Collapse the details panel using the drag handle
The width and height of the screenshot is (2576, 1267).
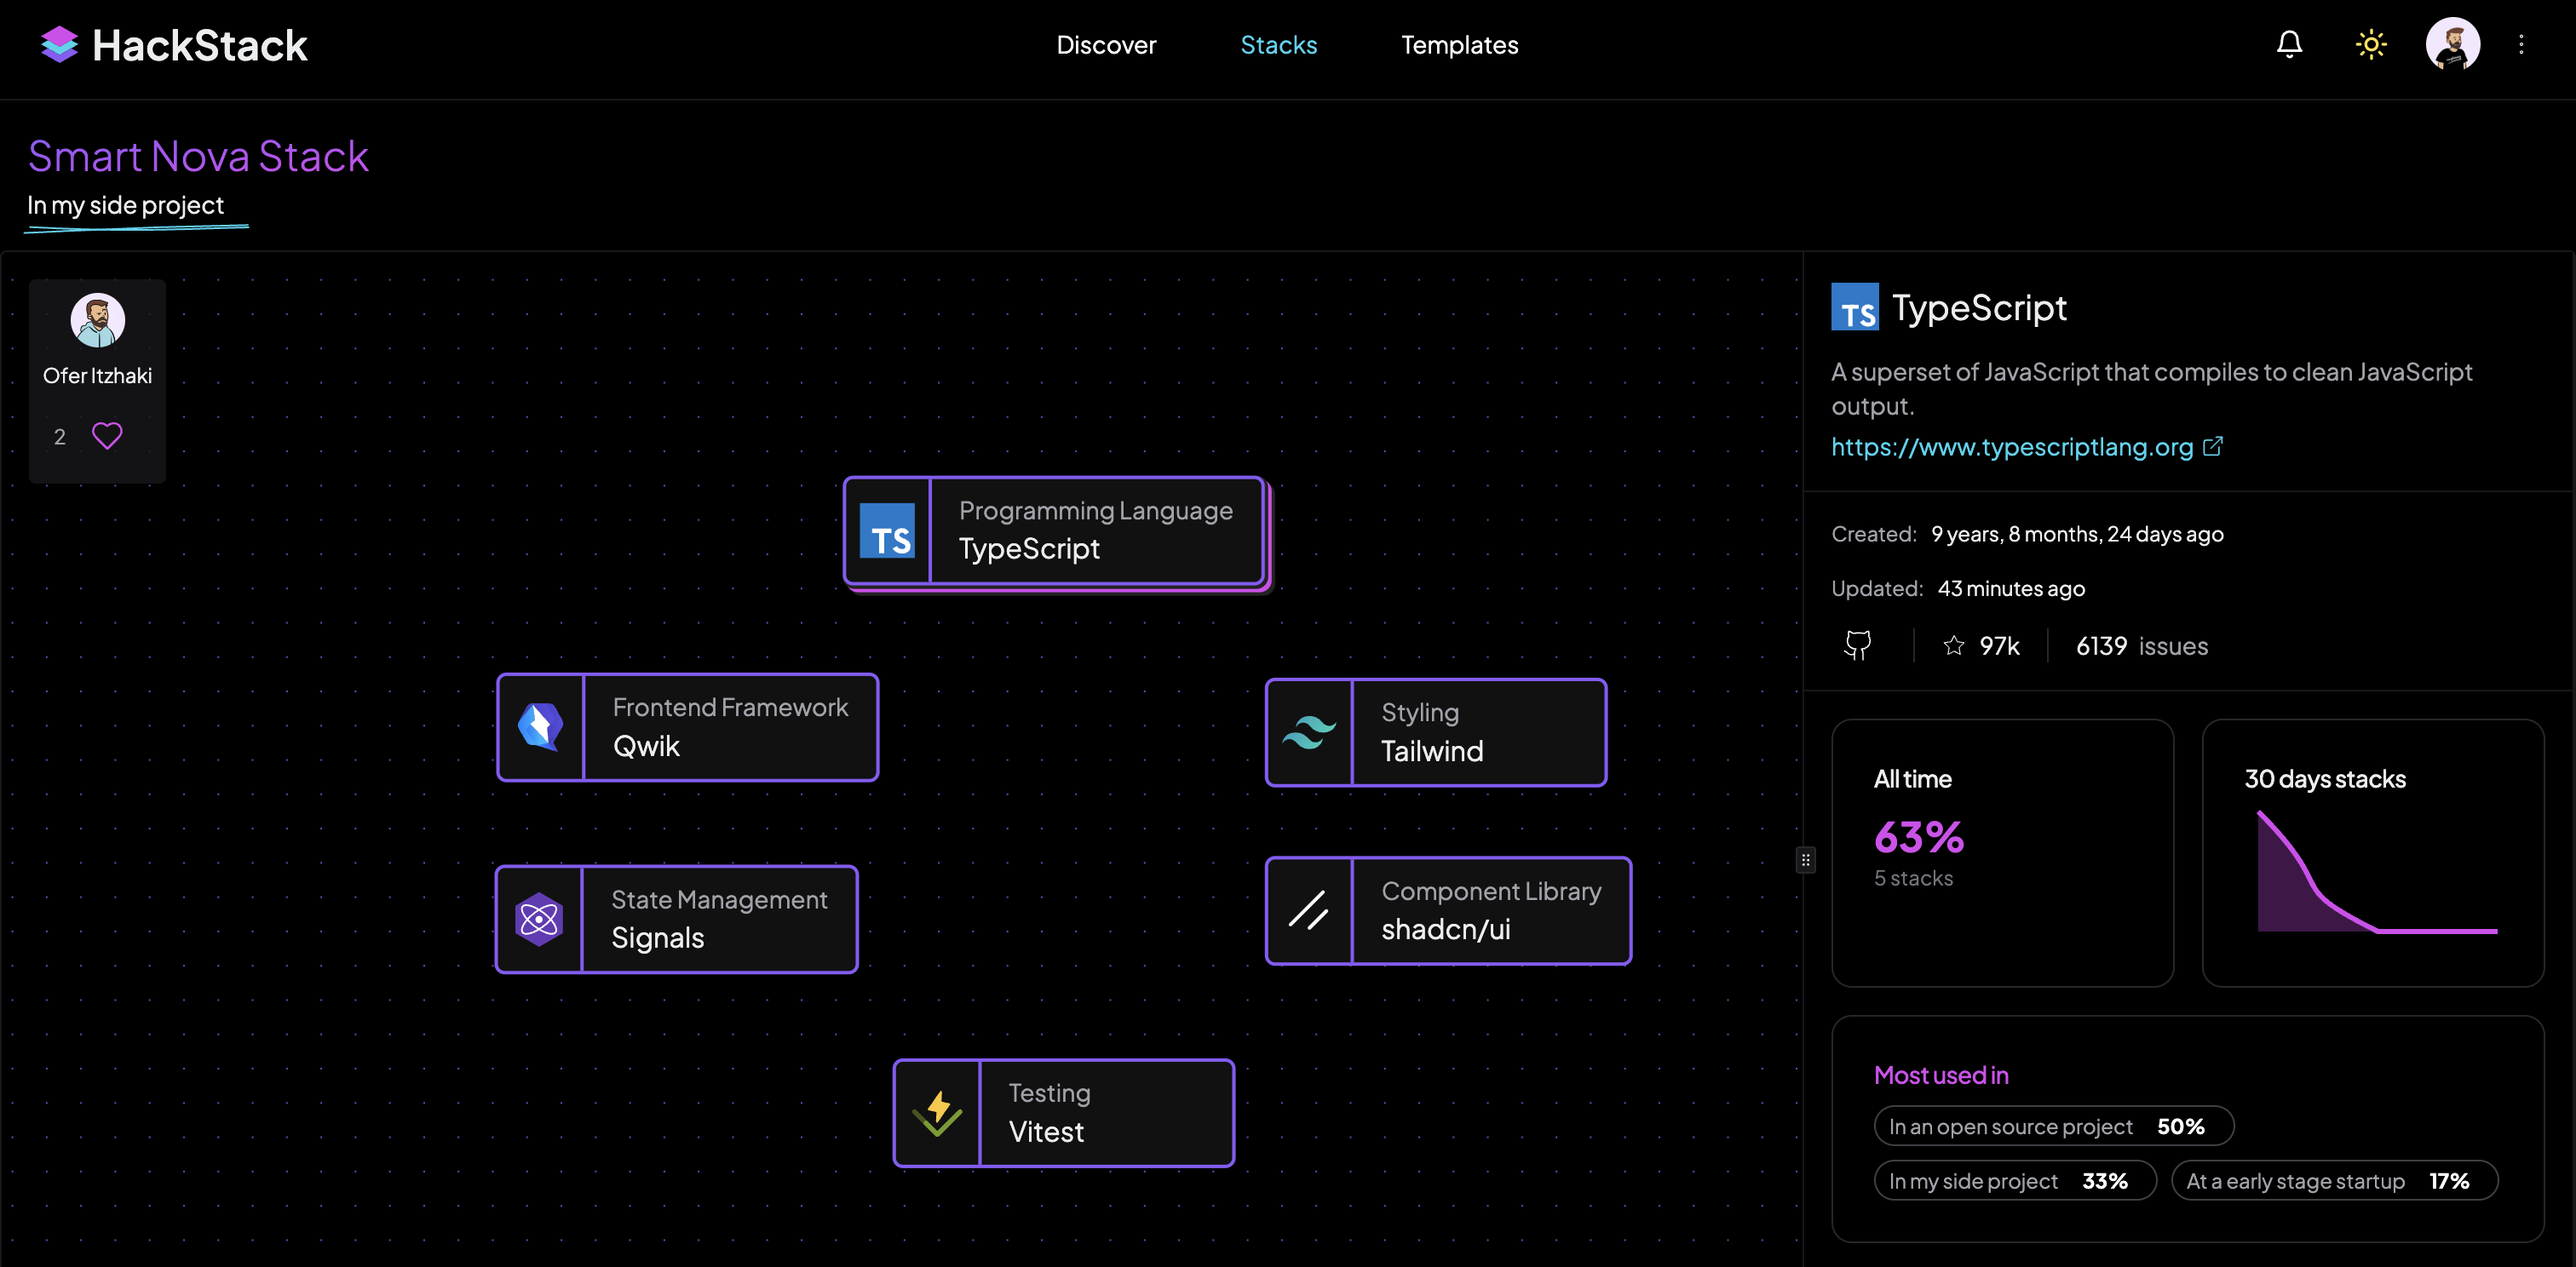click(1805, 859)
